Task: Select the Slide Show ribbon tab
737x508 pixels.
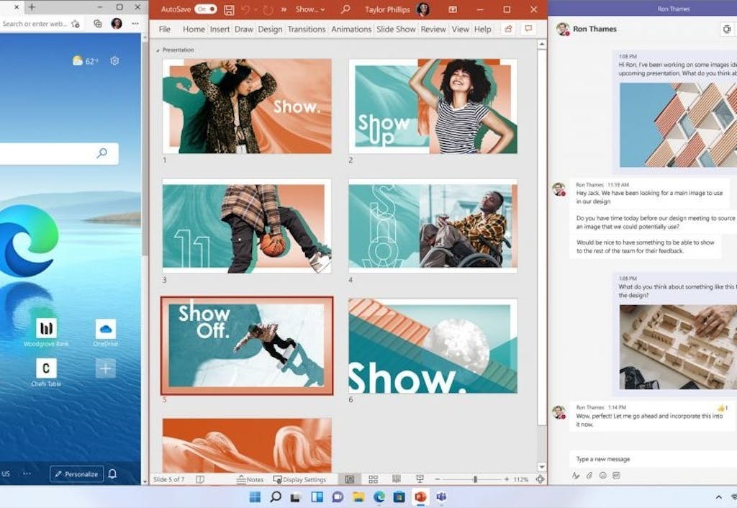Action: (396, 30)
